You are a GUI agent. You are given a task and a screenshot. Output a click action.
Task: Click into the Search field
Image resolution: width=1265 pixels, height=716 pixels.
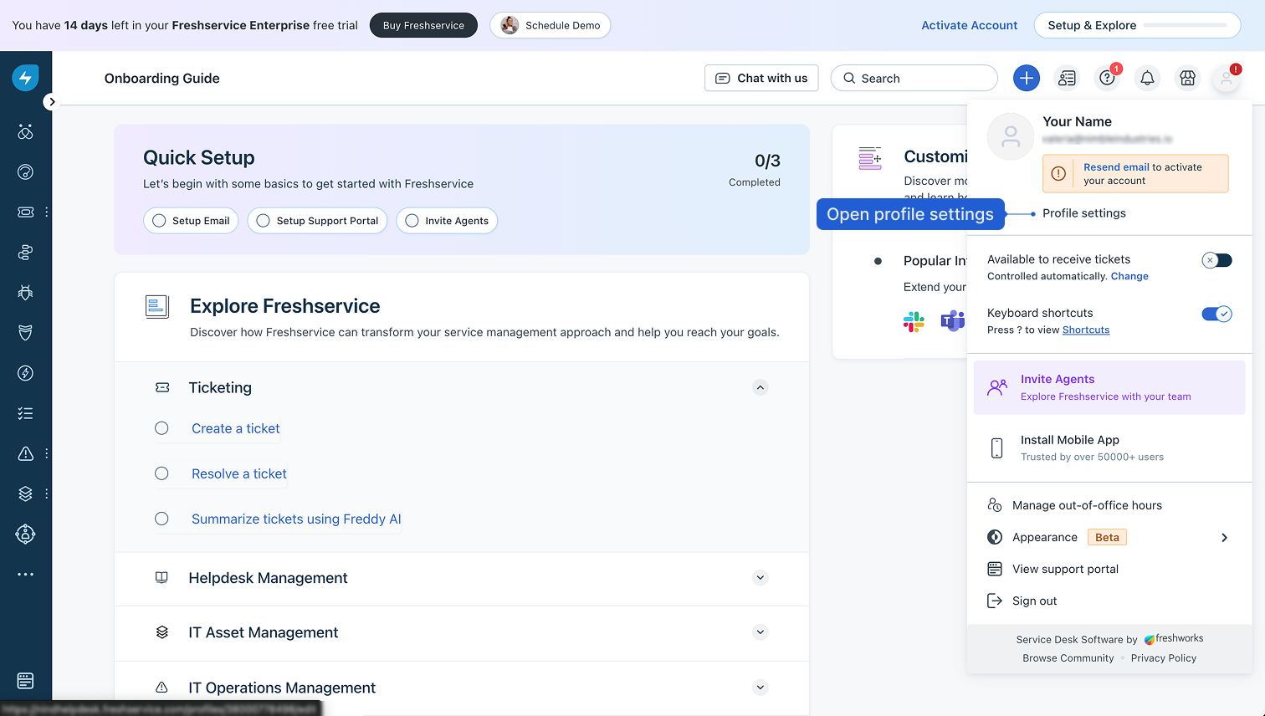click(x=914, y=78)
